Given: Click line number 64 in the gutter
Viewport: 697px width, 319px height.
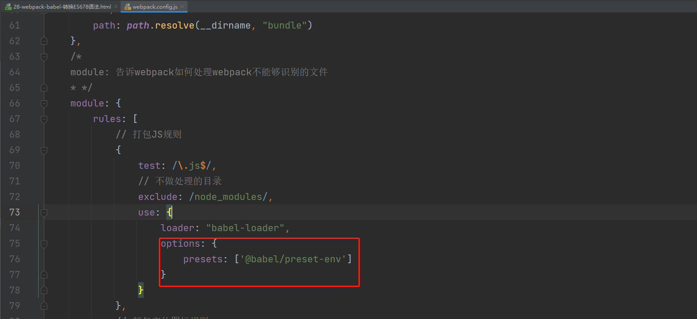Looking at the screenshot, I should pyautogui.click(x=15, y=72).
